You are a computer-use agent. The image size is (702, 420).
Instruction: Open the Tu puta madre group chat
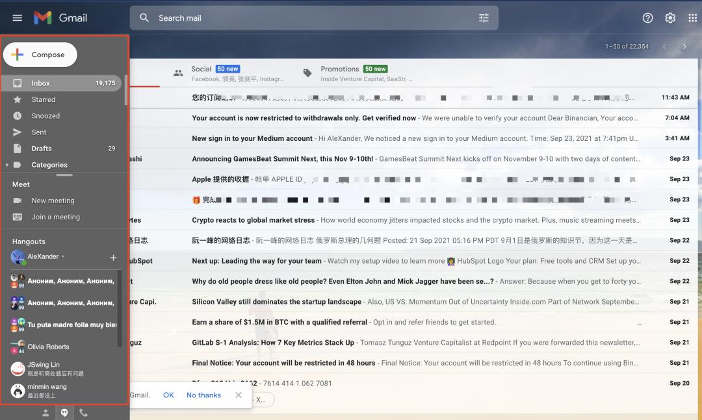click(x=63, y=325)
